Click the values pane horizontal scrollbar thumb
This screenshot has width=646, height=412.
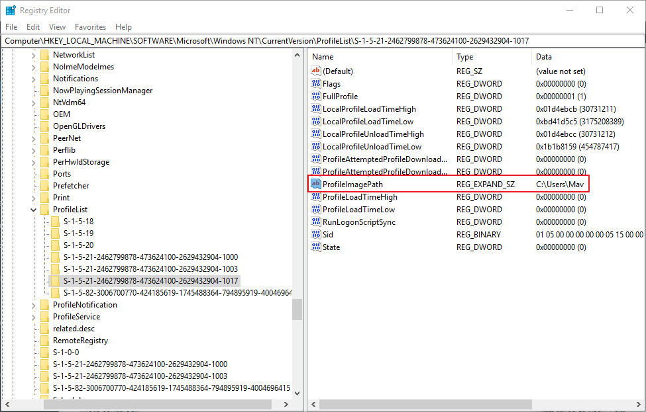coord(425,404)
